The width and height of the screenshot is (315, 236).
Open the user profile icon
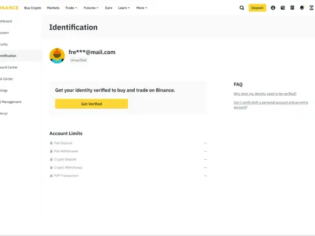click(x=273, y=8)
